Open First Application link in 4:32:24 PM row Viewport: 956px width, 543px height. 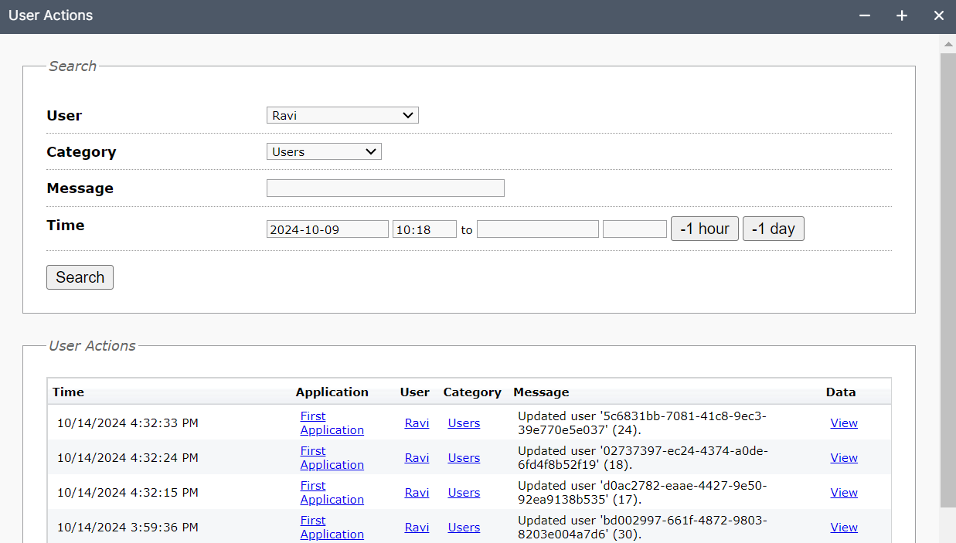pos(332,458)
